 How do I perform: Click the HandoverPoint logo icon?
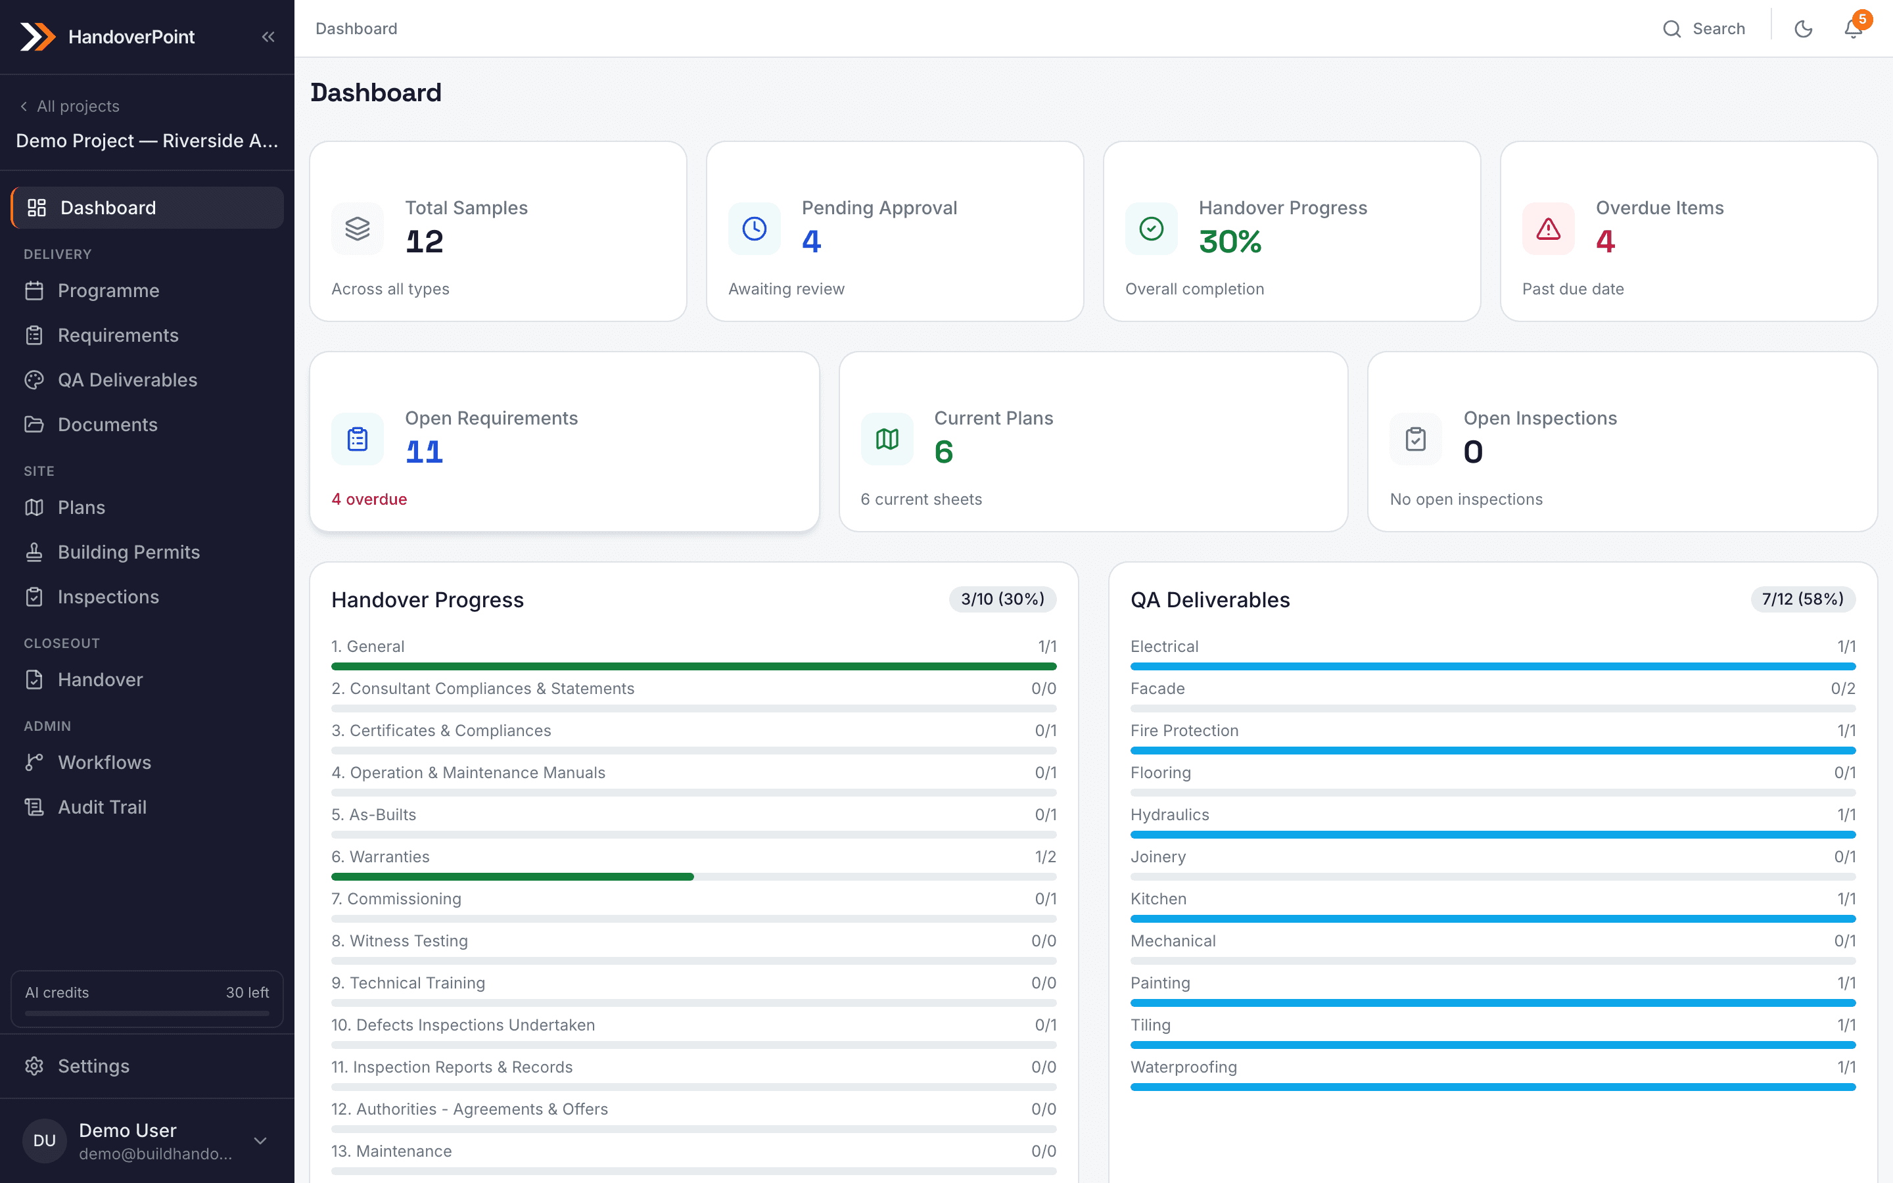(x=37, y=37)
